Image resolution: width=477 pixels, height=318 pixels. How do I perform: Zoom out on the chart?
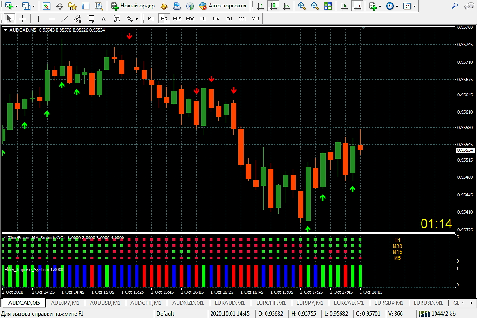point(315,6)
